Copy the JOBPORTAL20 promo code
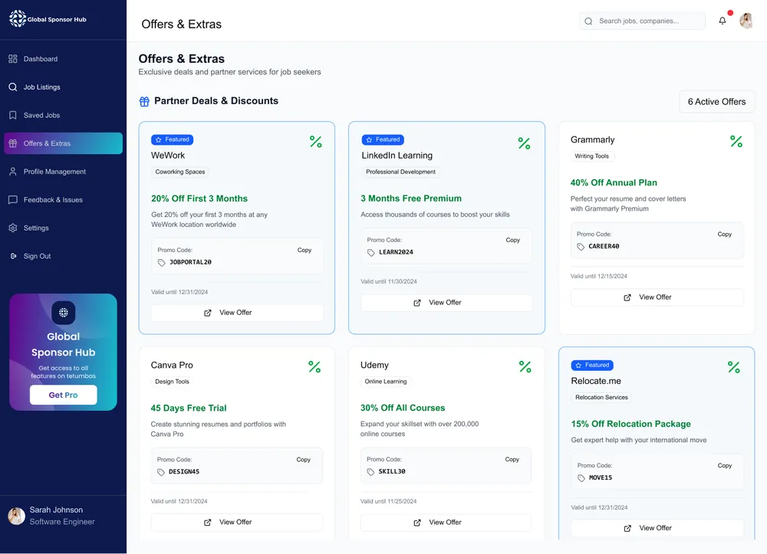 (304, 250)
